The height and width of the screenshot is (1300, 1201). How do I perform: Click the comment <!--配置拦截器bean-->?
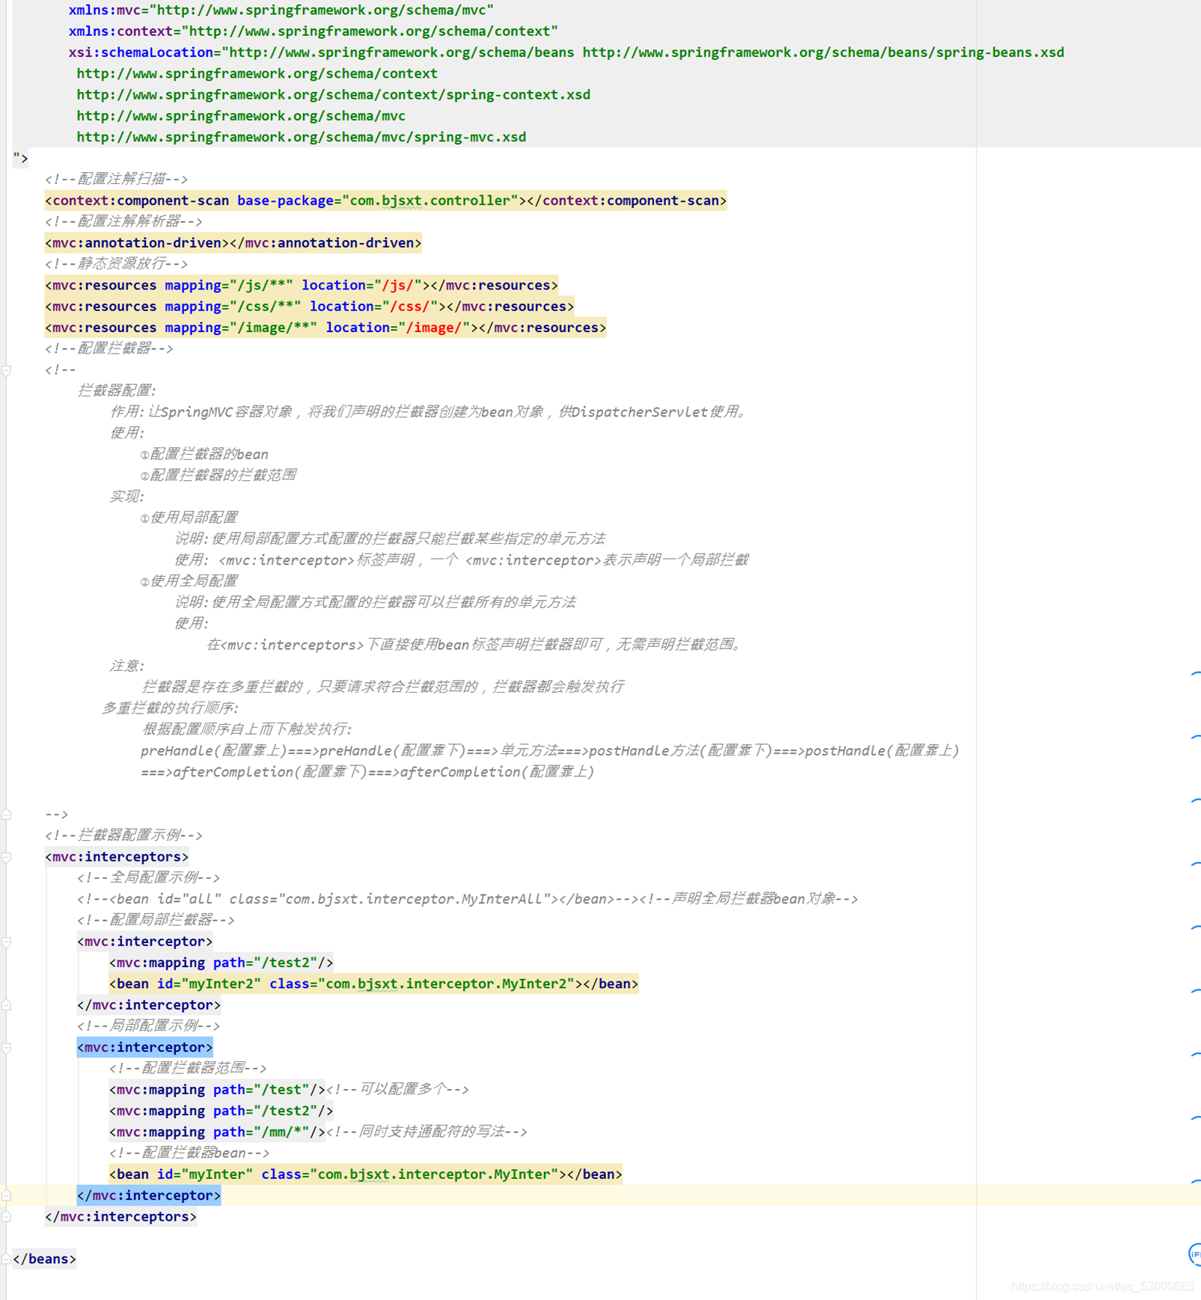189,1153
